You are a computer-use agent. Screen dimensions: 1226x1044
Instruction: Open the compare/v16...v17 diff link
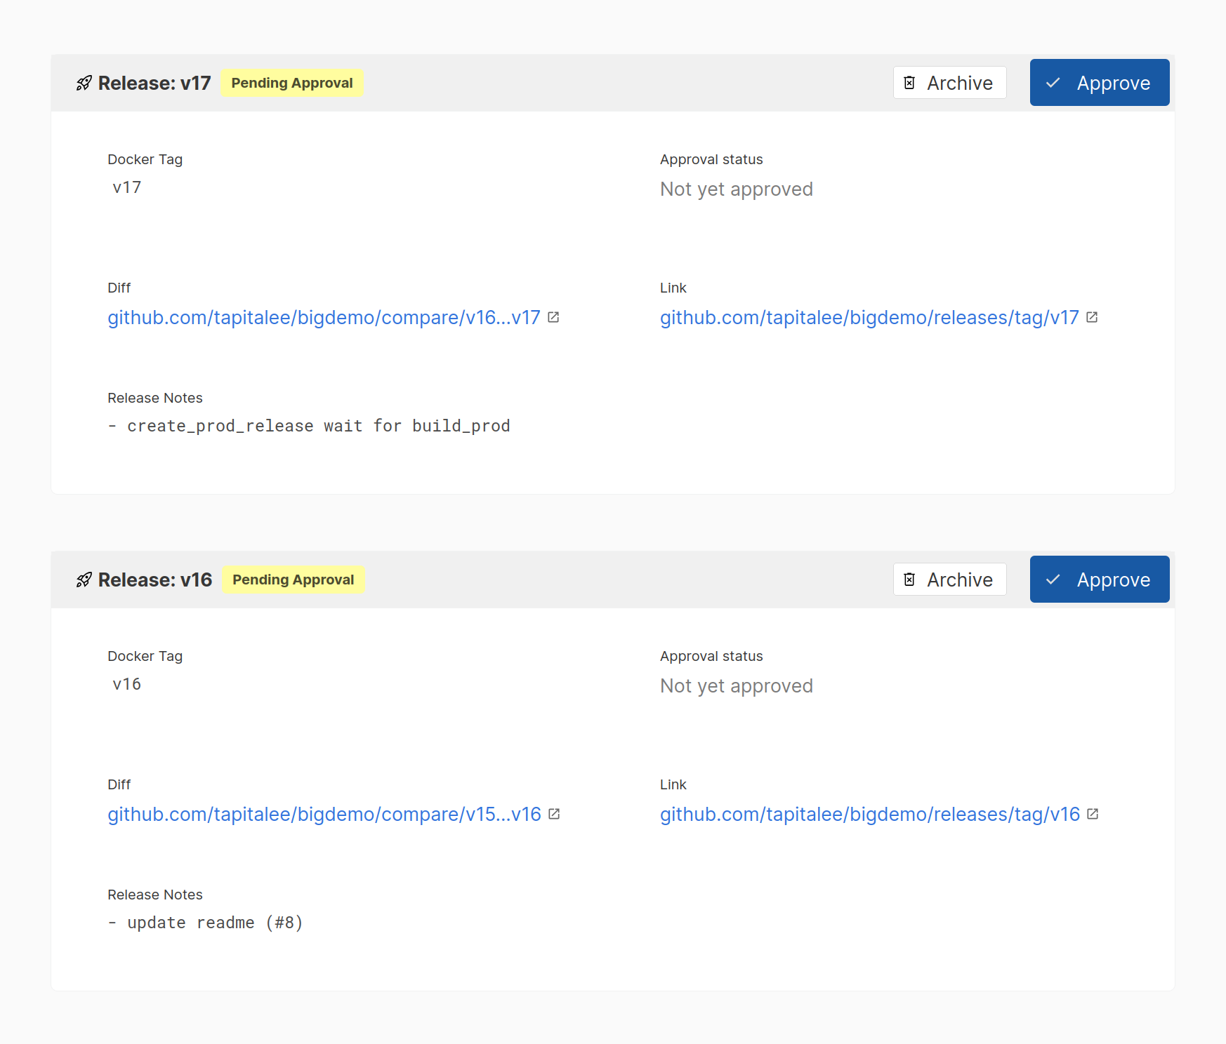tap(324, 318)
